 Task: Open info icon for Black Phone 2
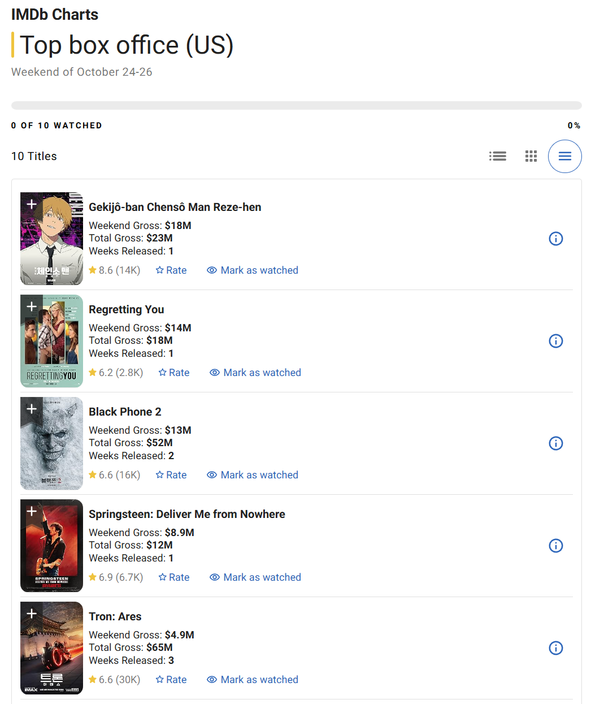coord(556,443)
